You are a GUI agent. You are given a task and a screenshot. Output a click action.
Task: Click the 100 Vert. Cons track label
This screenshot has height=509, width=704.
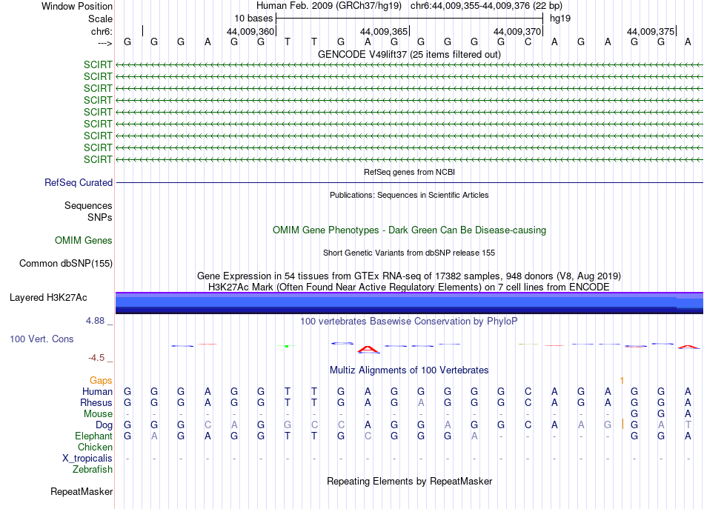(x=41, y=339)
